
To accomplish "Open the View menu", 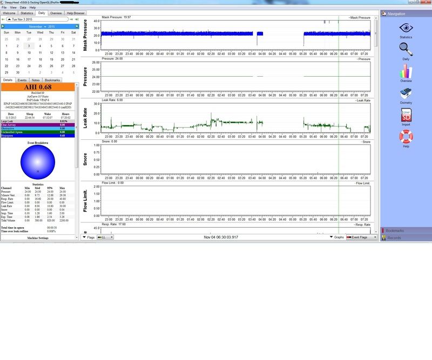I will 13,8.
